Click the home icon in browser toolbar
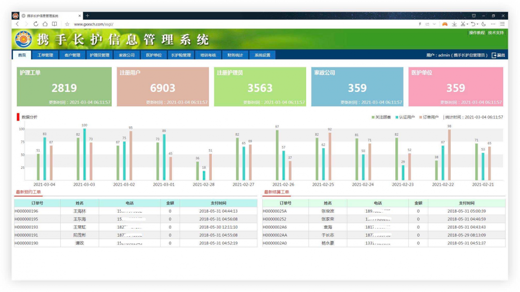The height and width of the screenshot is (292, 520). (x=45, y=24)
